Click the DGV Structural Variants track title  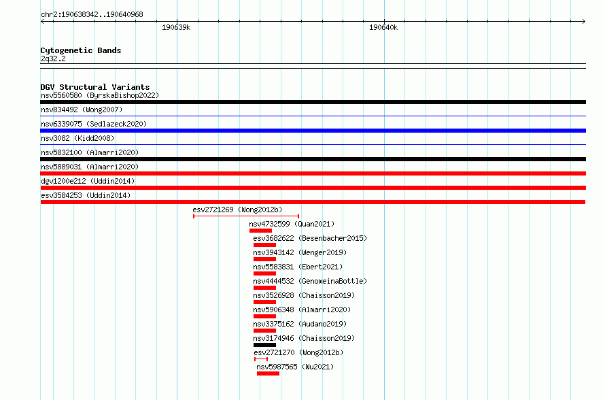tap(95, 87)
